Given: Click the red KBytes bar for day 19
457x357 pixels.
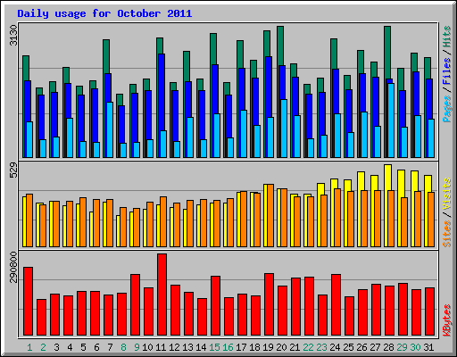Looking at the screenshot, I should pos(270,304).
